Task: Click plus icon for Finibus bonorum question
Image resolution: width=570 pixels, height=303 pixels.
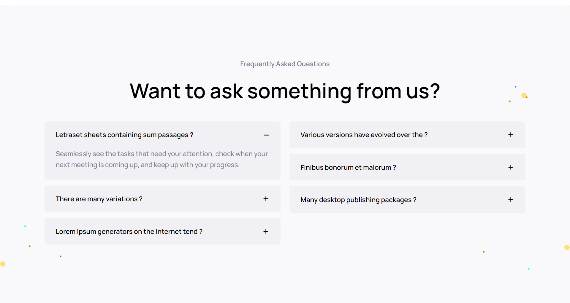Action: tap(511, 167)
